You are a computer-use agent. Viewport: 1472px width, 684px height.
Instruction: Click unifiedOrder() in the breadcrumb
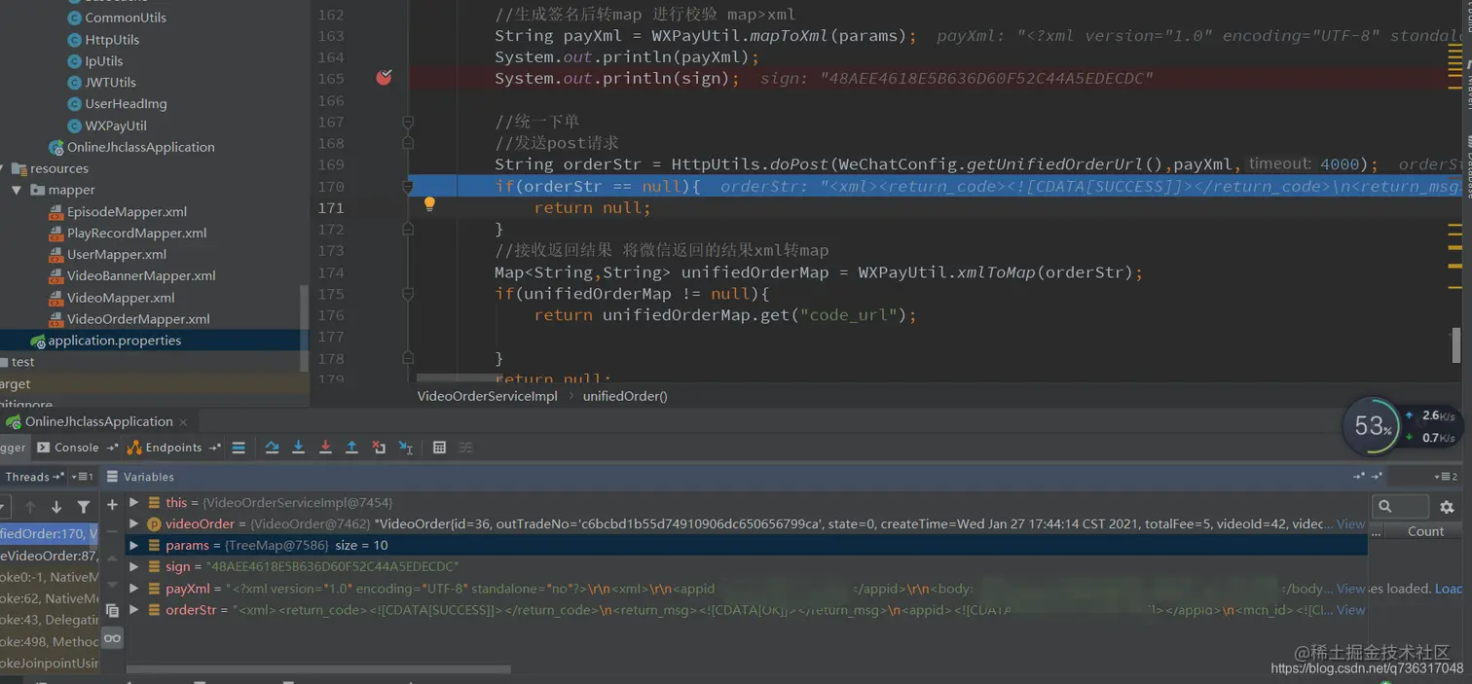625,396
